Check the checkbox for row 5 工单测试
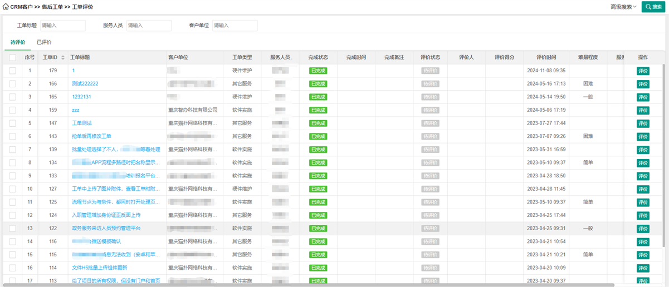Screen dimensions: 669x287 pos(12,123)
